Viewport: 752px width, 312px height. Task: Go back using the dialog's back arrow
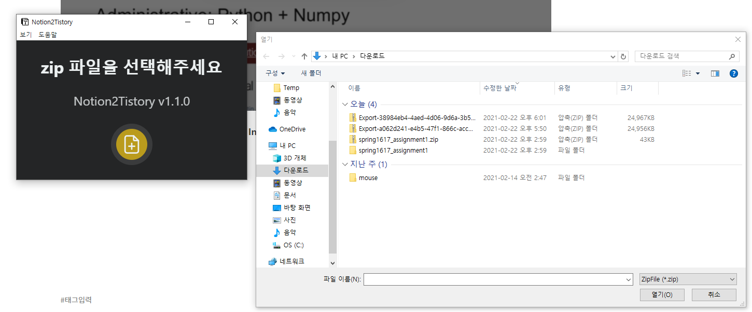266,56
